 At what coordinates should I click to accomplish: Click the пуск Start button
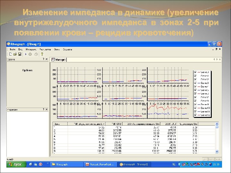(x=16, y=164)
